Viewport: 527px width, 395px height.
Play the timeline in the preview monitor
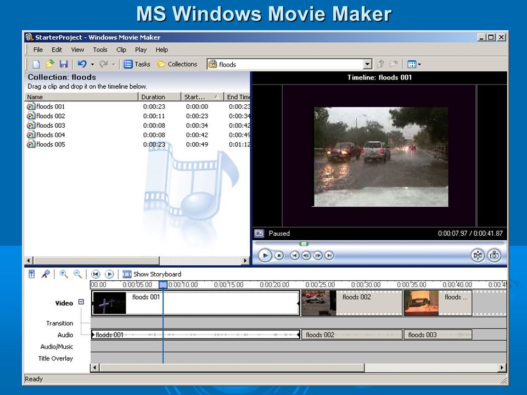[x=265, y=256]
